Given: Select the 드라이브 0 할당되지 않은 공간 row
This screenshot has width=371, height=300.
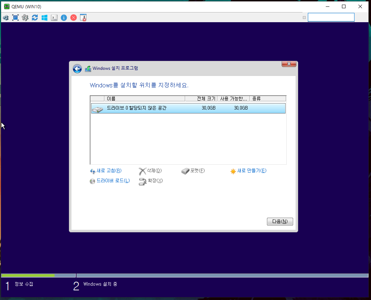Looking at the screenshot, I should 188,108.
